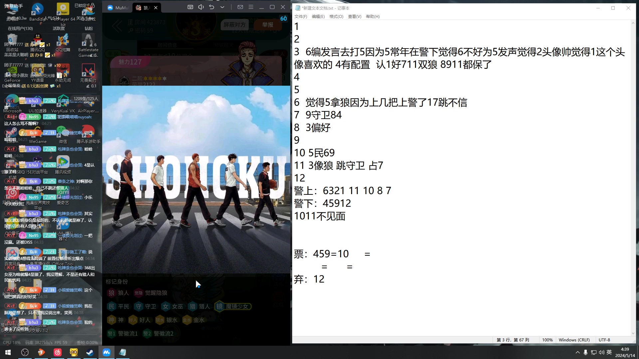Open MuMu keyboard mapping icon
The width and height of the screenshot is (639, 359).
click(x=190, y=7)
